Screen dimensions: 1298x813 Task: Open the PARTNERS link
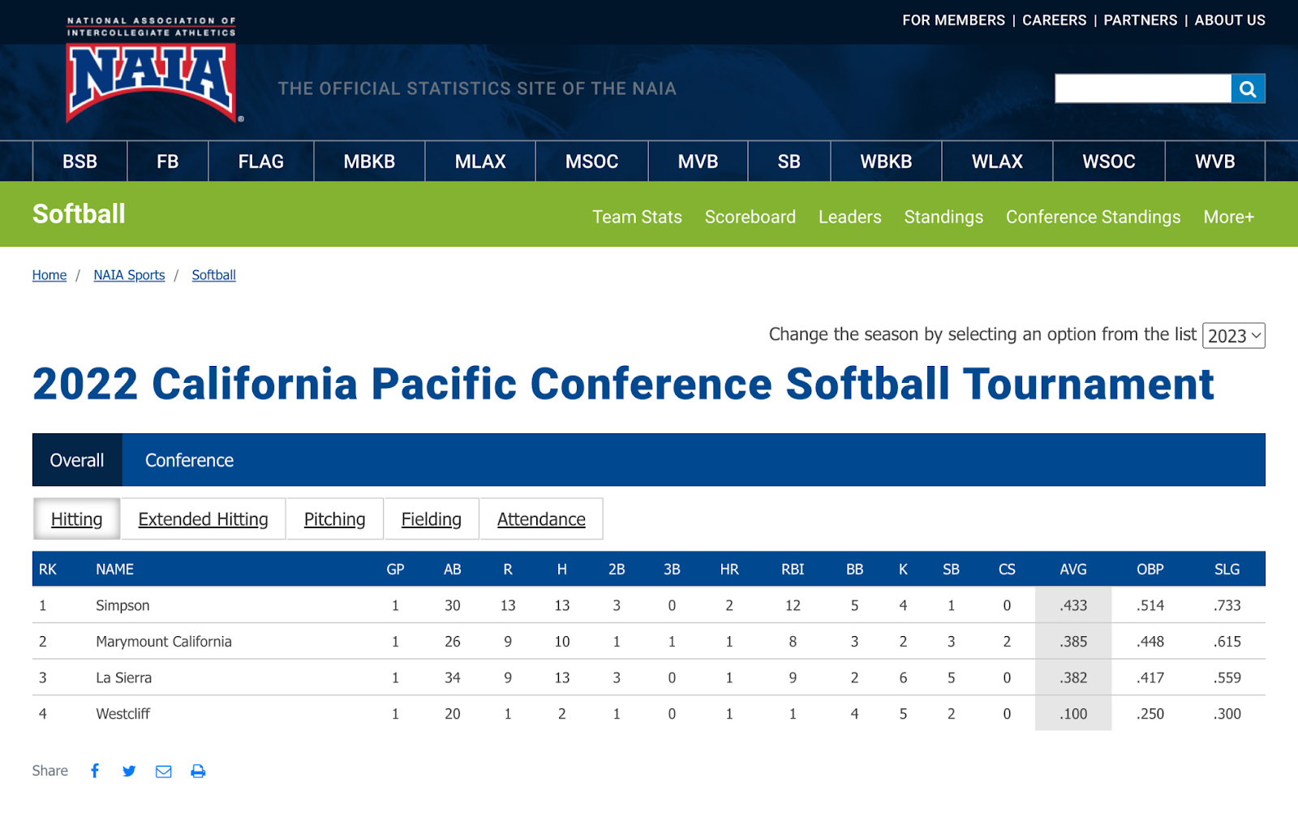(1140, 20)
